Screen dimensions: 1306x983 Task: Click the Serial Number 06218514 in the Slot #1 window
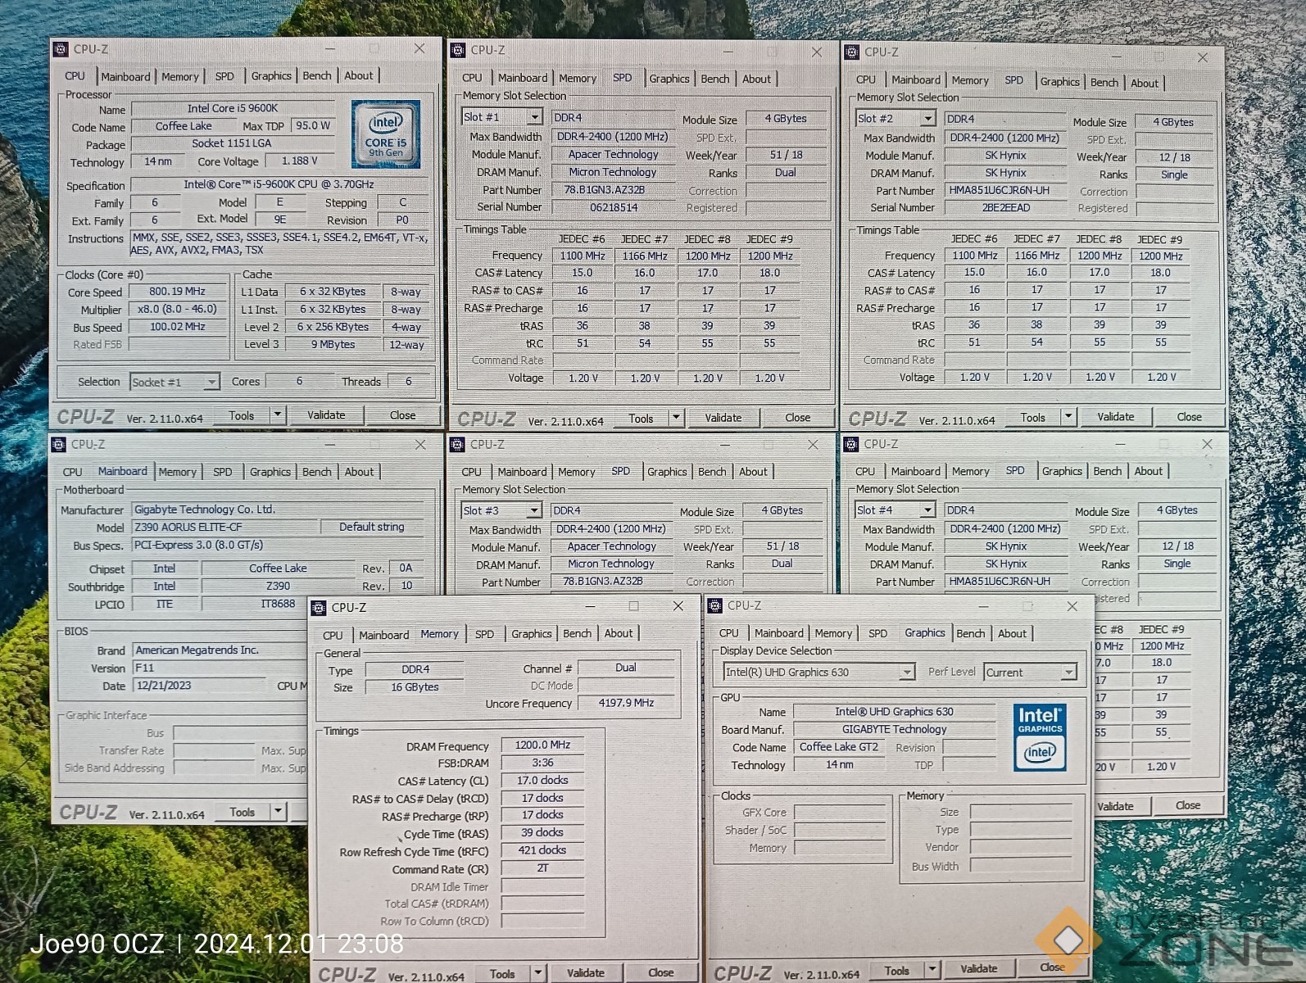coord(614,208)
